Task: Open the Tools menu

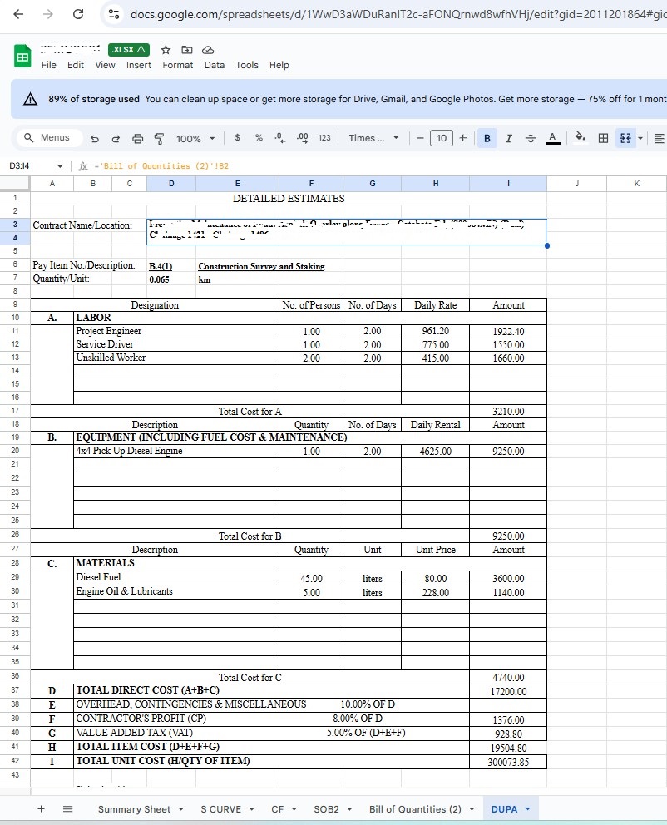Action: (247, 65)
